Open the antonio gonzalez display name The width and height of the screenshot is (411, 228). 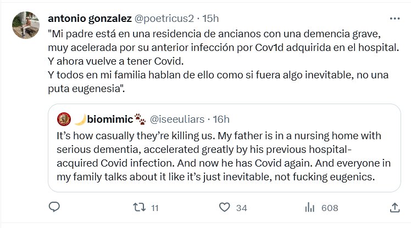point(90,19)
